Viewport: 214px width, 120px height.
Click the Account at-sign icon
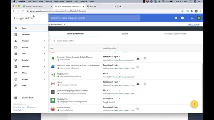point(16,79)
